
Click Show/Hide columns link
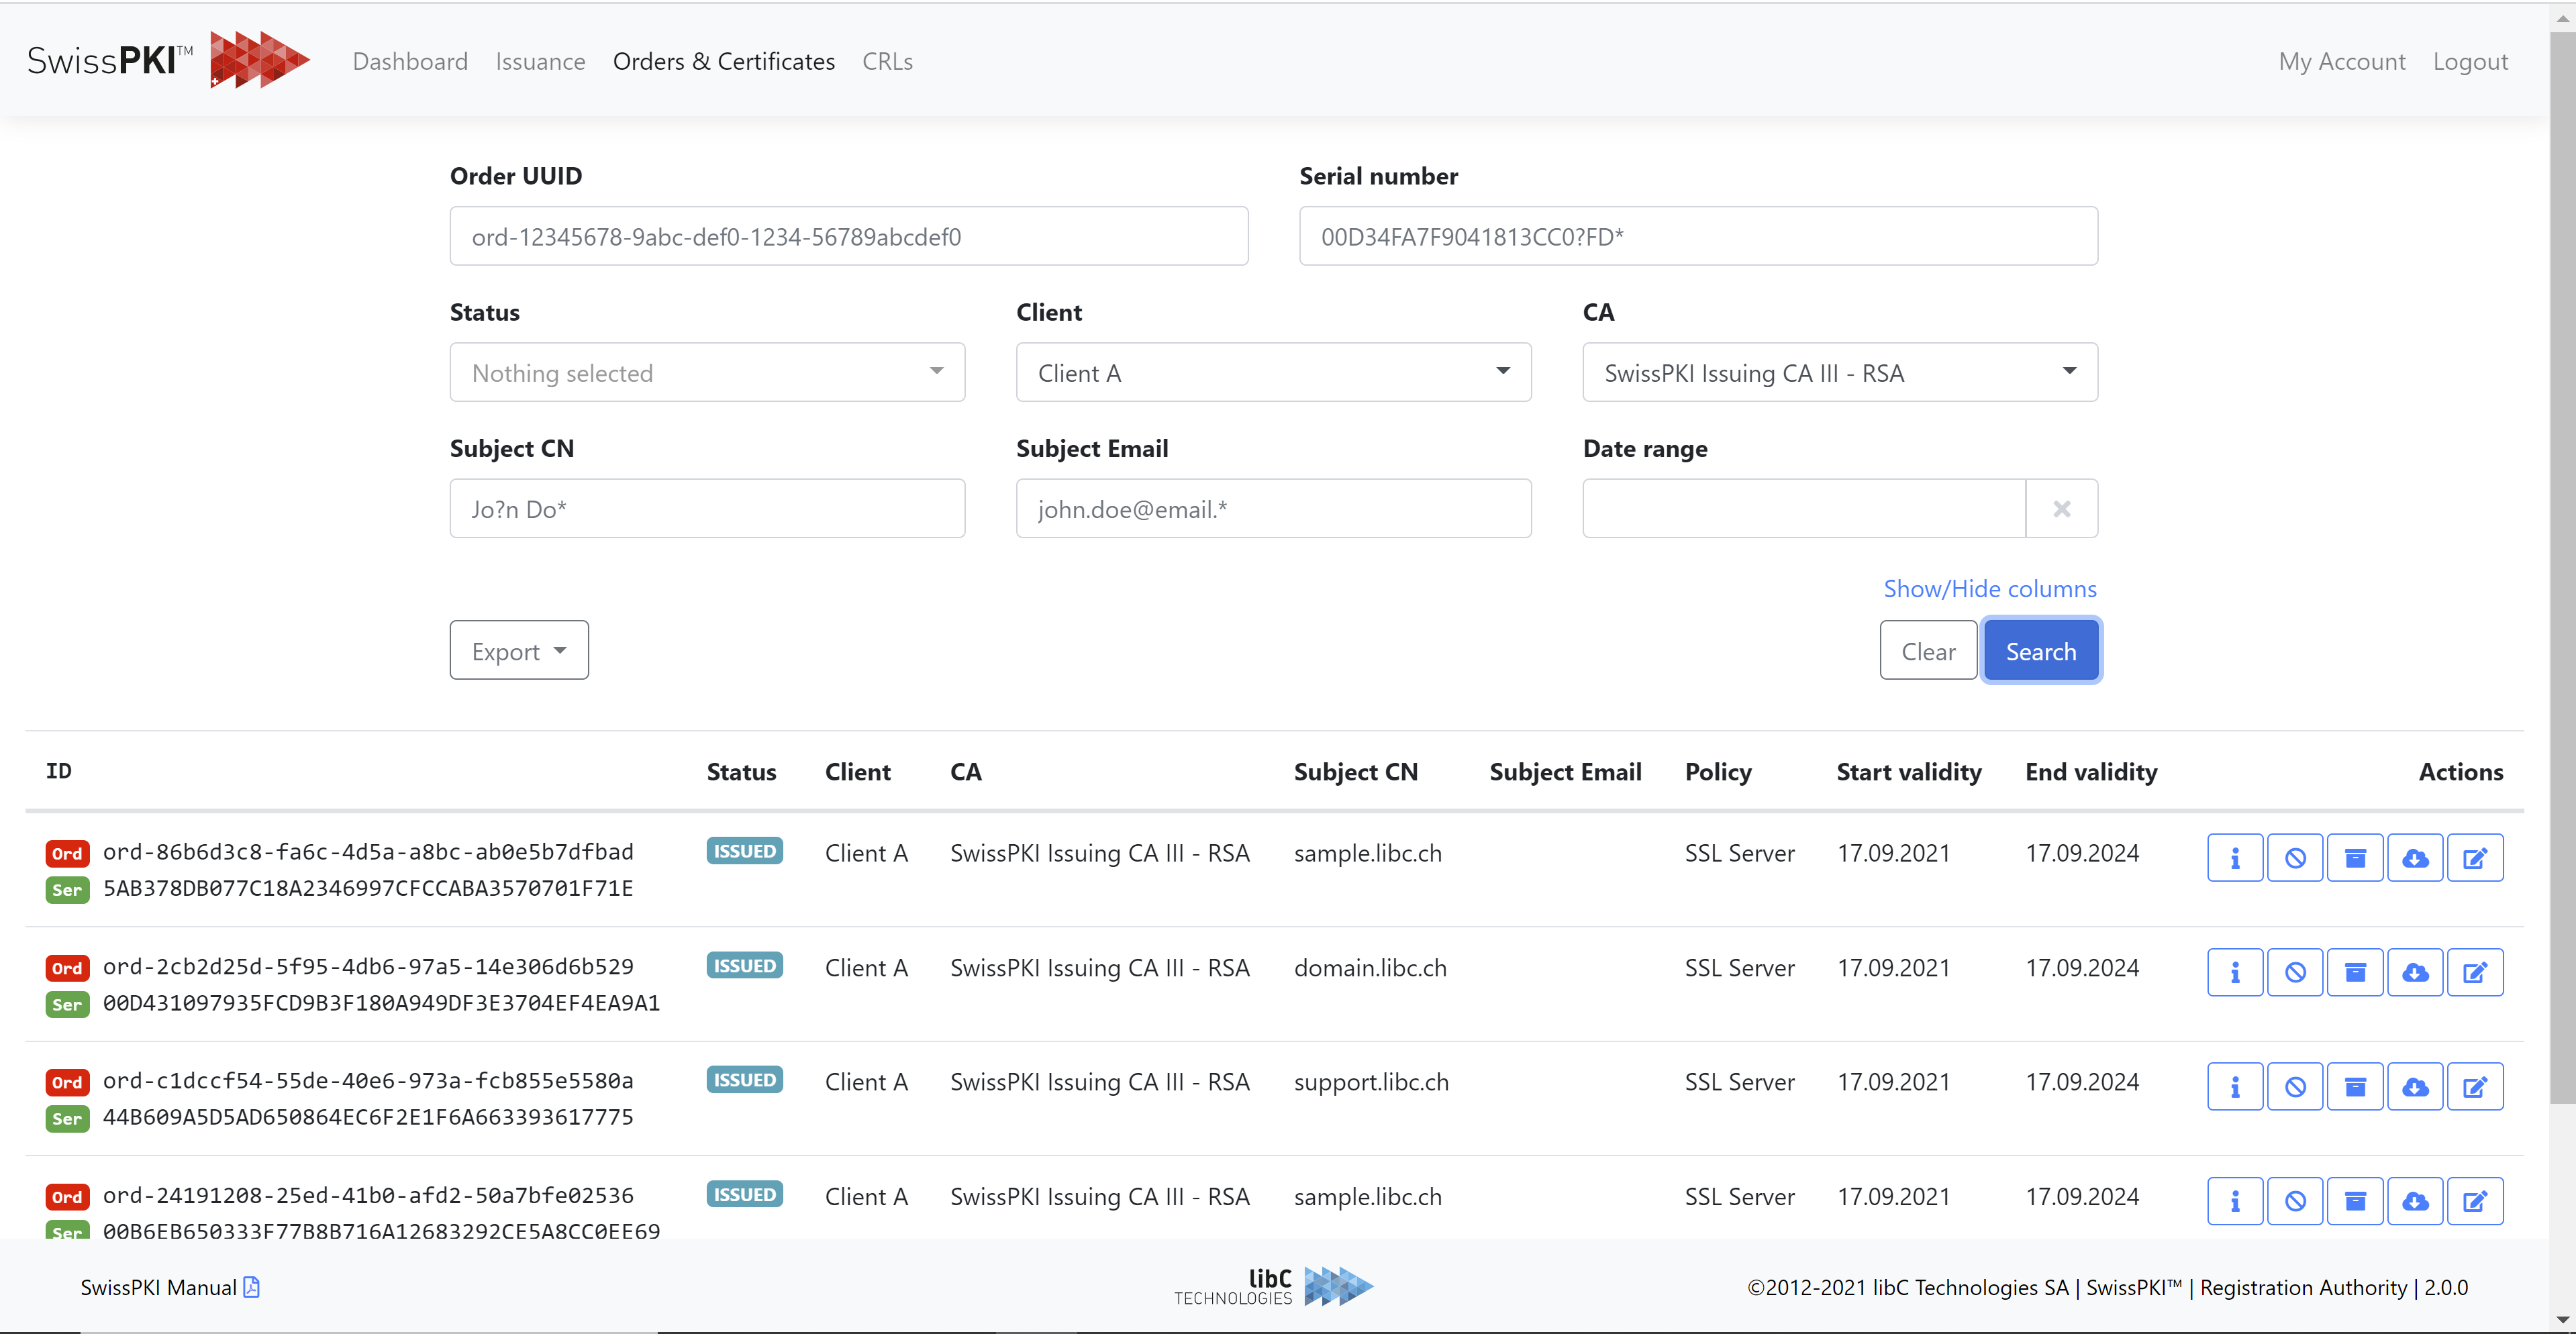click(1989, 589)
